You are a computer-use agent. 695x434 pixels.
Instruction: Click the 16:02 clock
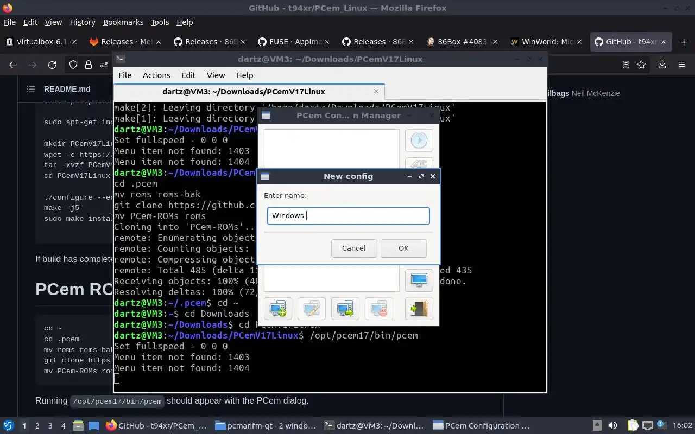(683, 426)
